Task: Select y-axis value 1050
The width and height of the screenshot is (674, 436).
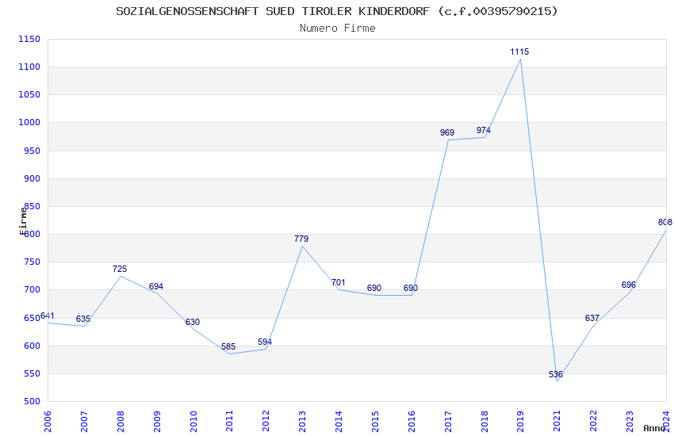Action: pyautogui.click(x=29, y=95)
